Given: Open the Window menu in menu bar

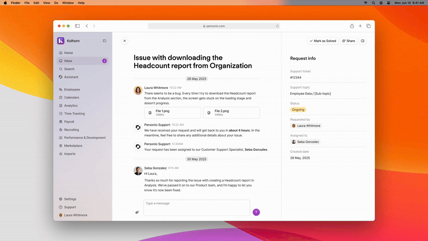Looking at the screenshot, I should click(x=68, y=3).
